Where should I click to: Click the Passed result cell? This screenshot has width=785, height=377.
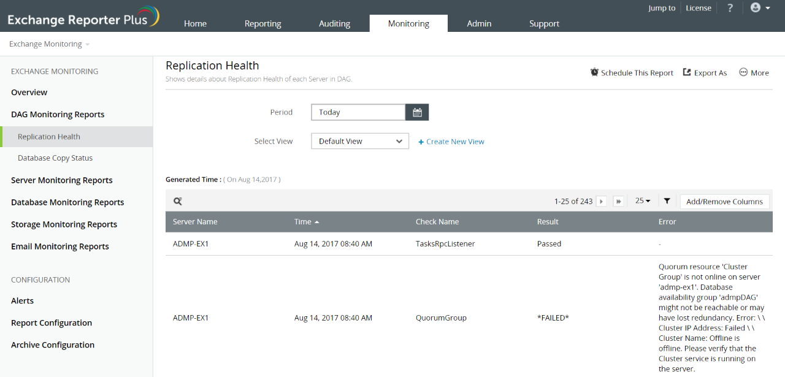[549, 244]
